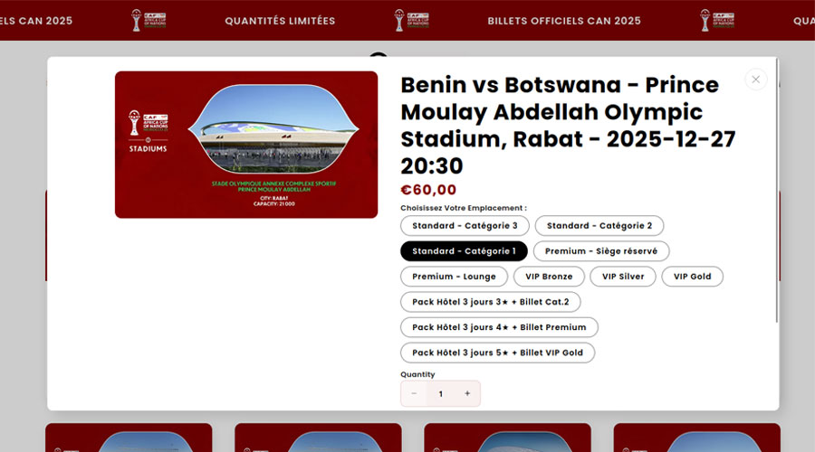Image resolution: width=815 pixels, height=452 pixels.
Task: Pick Premium - Siège réservé option
Action: [601, 251]
